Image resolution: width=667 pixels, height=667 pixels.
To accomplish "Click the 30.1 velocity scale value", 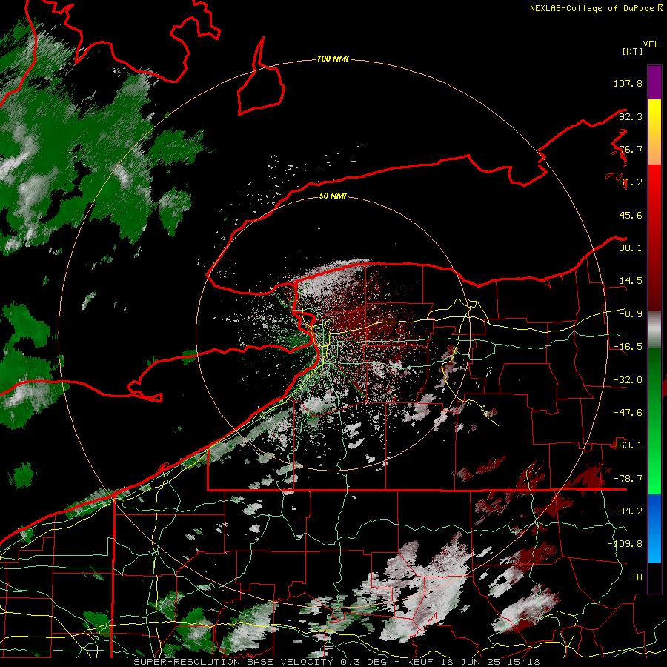I will pyautogui.click(x=631, y=248).
